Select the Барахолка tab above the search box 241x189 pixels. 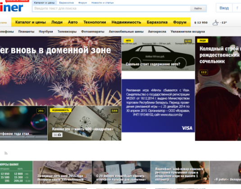tap(66, 3)
